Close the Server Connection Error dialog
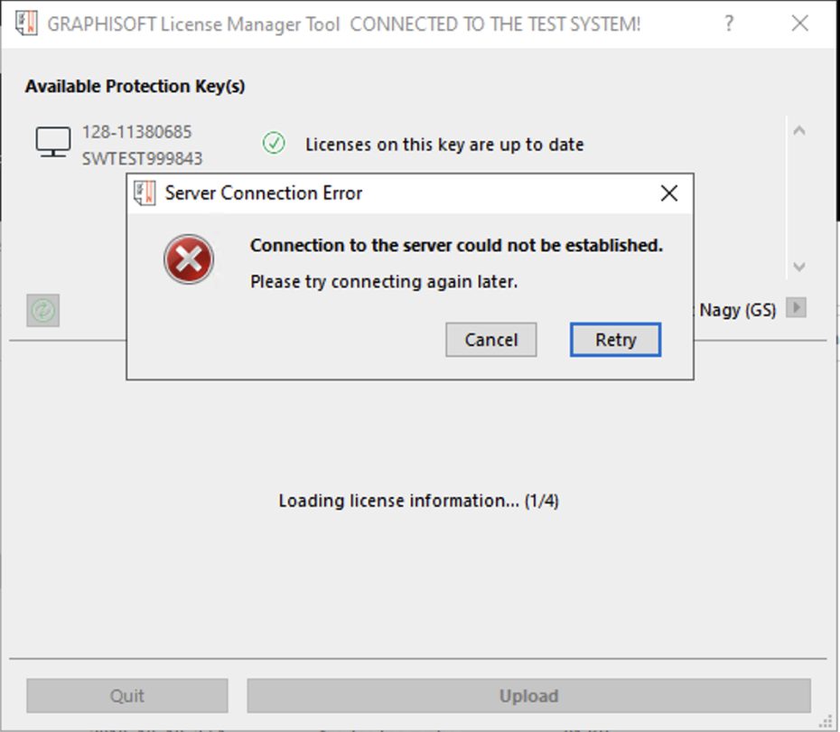The width and height of the screenshot is (840, 732). (x=669, y=192)
